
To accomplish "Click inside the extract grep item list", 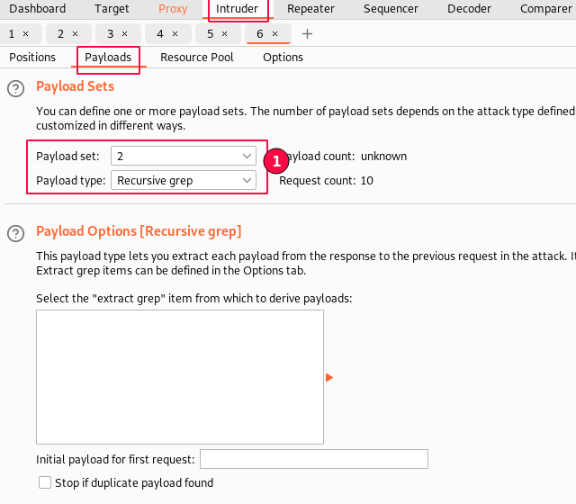I will click(x=180, y=377).
